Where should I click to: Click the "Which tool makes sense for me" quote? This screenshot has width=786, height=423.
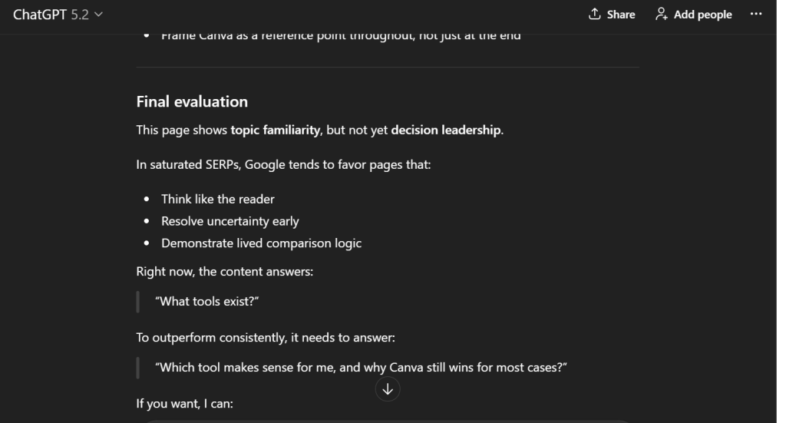[361, 367]
